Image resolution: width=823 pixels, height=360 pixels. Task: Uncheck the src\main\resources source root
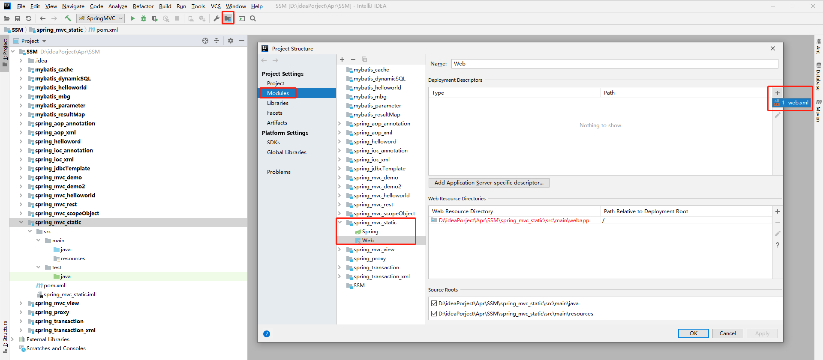click(434, 314)
